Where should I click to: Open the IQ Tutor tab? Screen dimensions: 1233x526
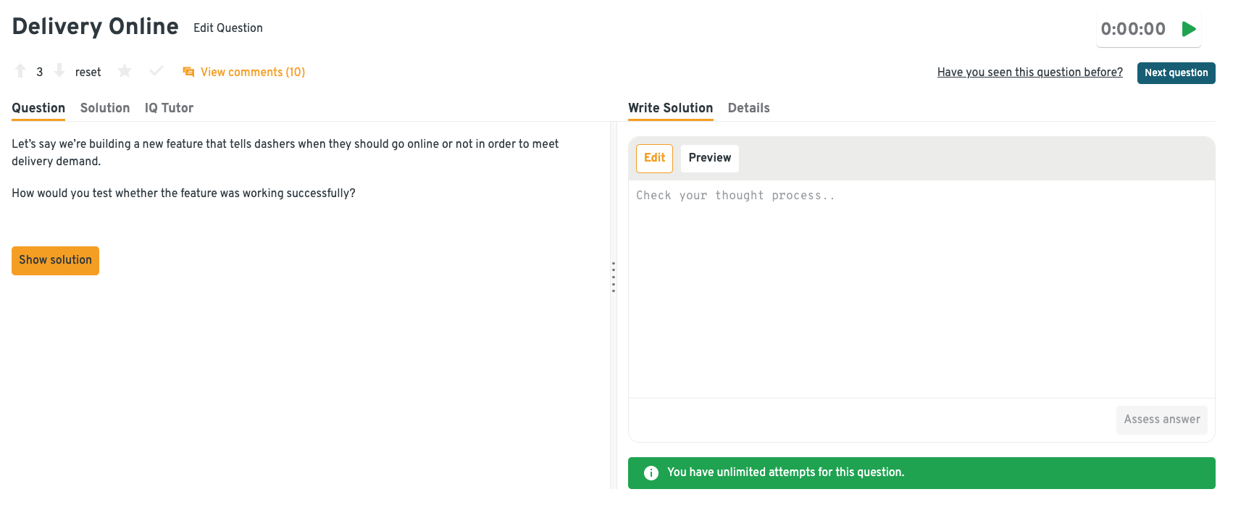(169, 108)
